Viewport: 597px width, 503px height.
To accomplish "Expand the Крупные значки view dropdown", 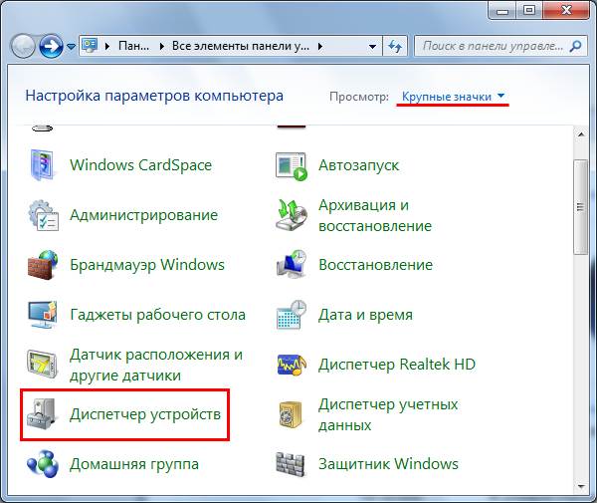I will pos(454,97).
